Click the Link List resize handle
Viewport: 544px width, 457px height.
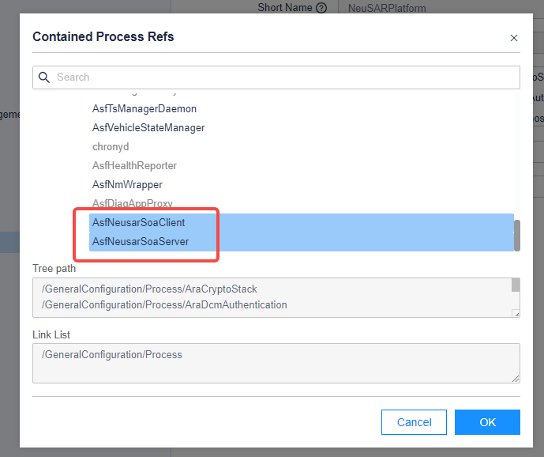(x=516, y=380)
